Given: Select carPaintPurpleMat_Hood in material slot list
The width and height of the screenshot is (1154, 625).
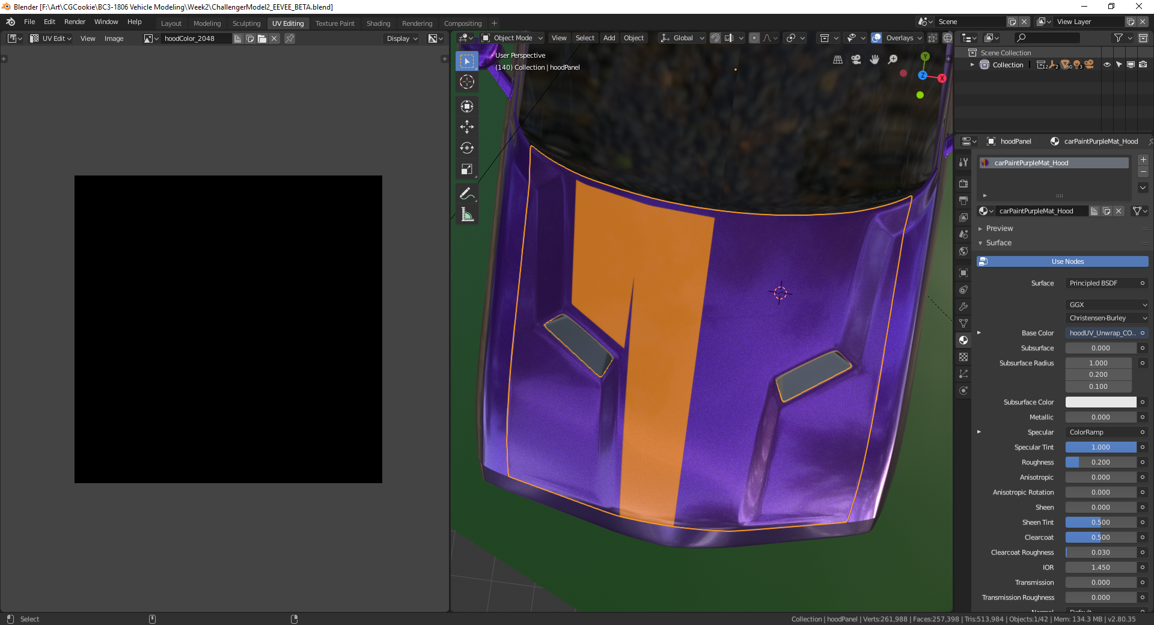Looking at the screenshot, I should tap(1054, 163).
